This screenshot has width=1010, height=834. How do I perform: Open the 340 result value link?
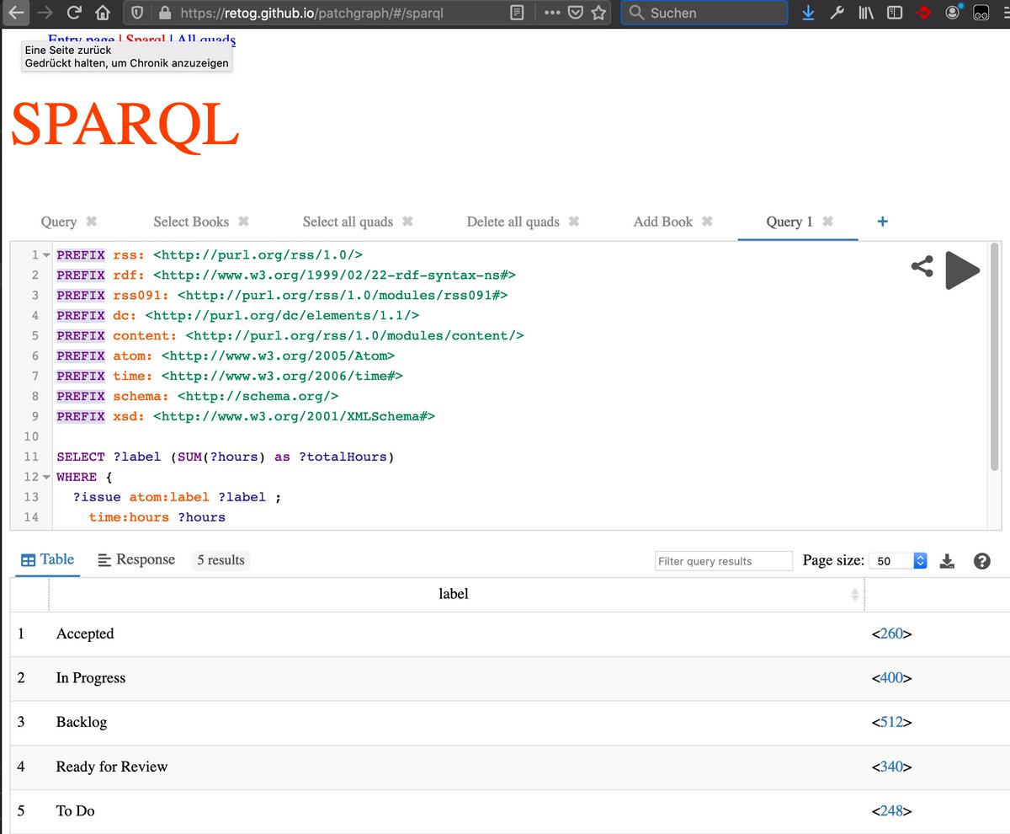pyautogui.click(x=891, y=767)
